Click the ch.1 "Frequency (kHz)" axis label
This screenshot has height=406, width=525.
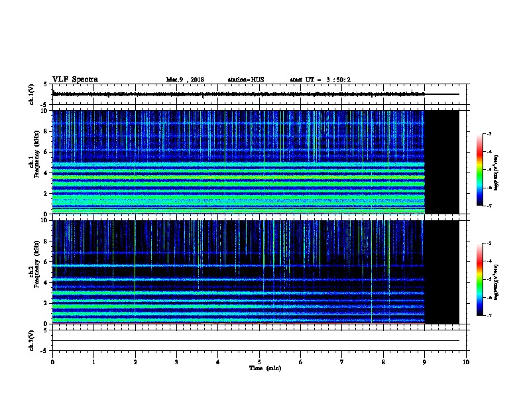36,154
